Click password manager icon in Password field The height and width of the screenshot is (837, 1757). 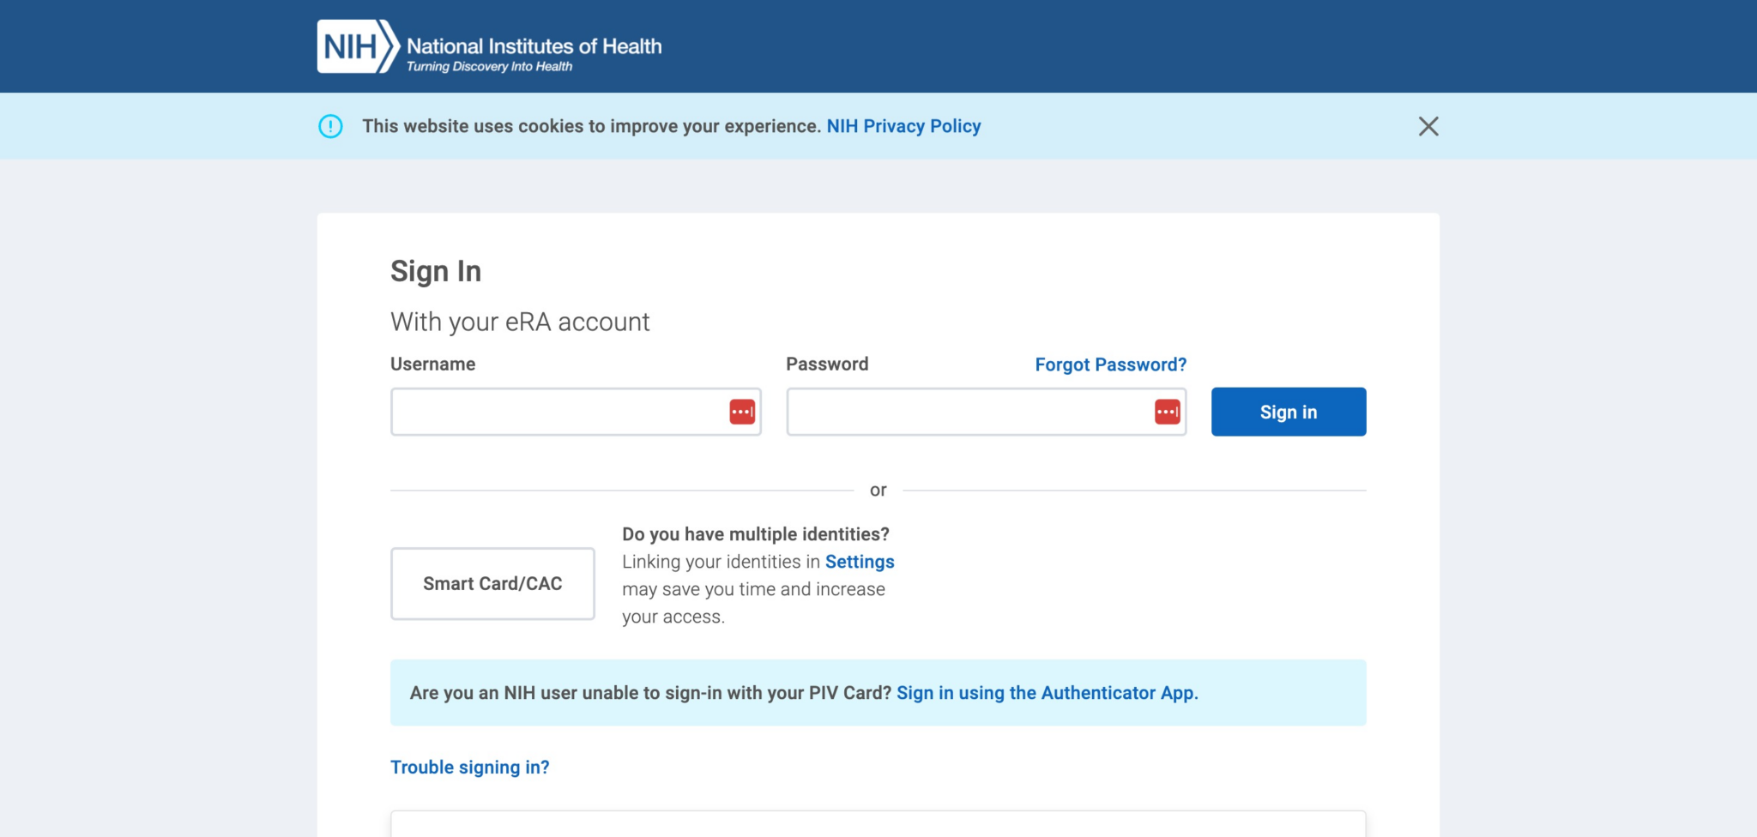pos(1167,412)
